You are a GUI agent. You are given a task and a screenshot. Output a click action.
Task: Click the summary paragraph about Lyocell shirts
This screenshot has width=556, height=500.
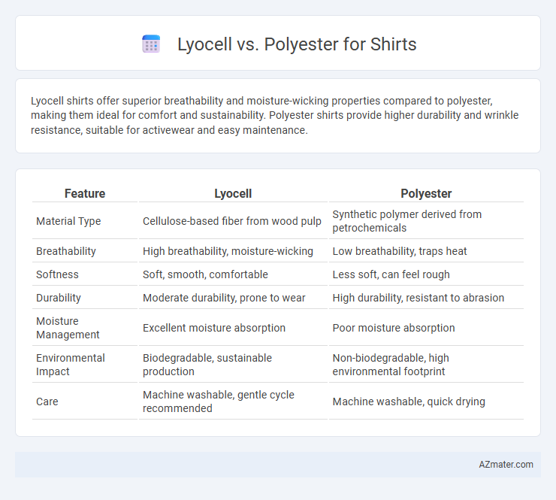(x=275, y=115)
